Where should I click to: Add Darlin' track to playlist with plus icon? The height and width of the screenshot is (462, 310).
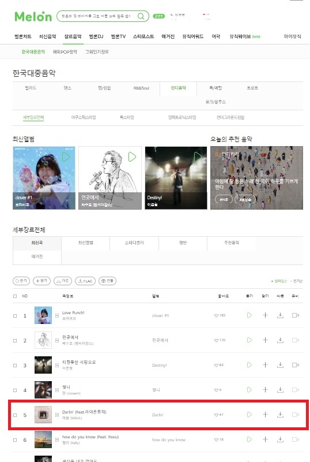[265, 415]
